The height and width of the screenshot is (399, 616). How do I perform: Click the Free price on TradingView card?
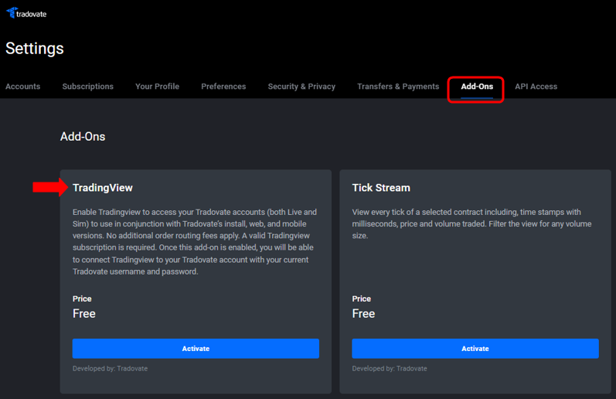coord(84,314)
